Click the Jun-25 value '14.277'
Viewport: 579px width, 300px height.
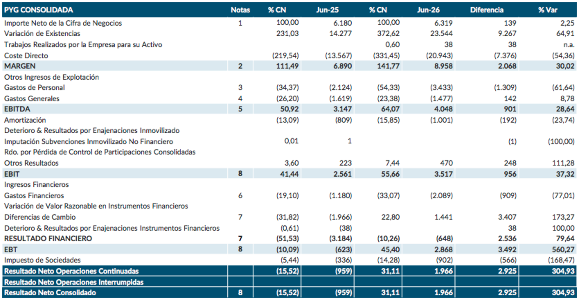[341, 34]
